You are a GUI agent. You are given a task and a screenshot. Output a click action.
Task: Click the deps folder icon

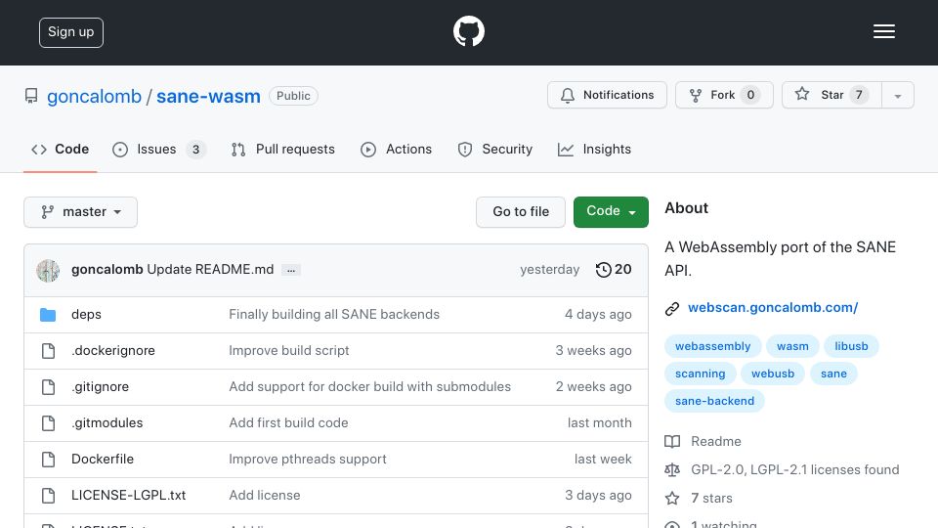point(48,314)
